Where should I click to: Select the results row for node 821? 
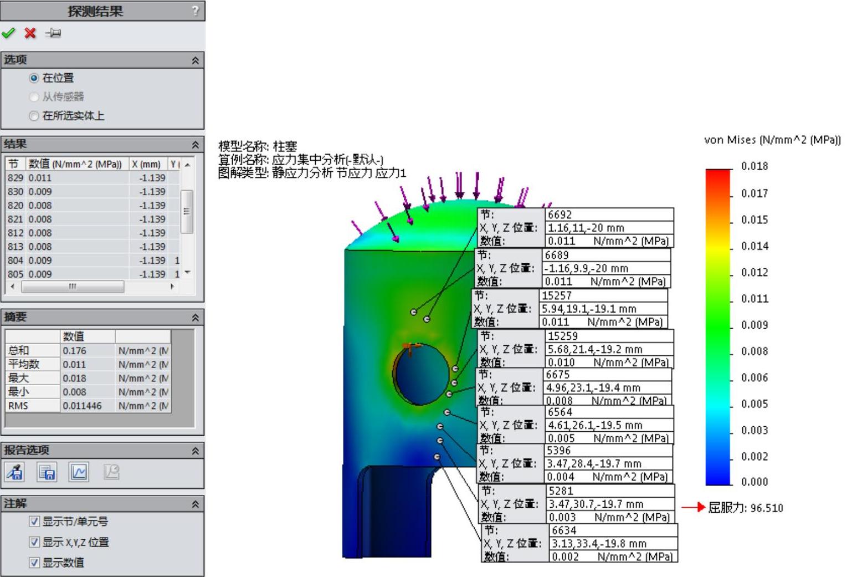tap(93, 219)
